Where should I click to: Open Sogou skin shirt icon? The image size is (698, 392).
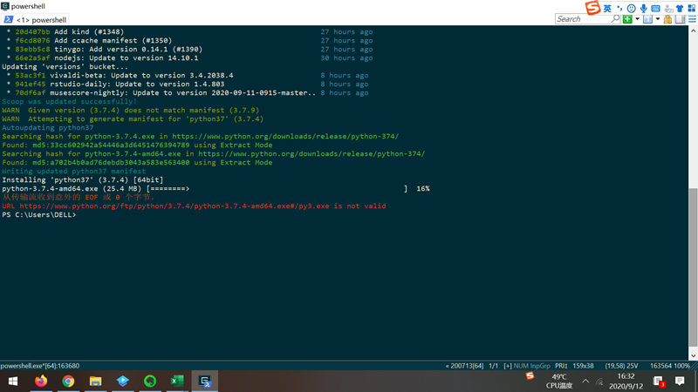click(680, 9)
